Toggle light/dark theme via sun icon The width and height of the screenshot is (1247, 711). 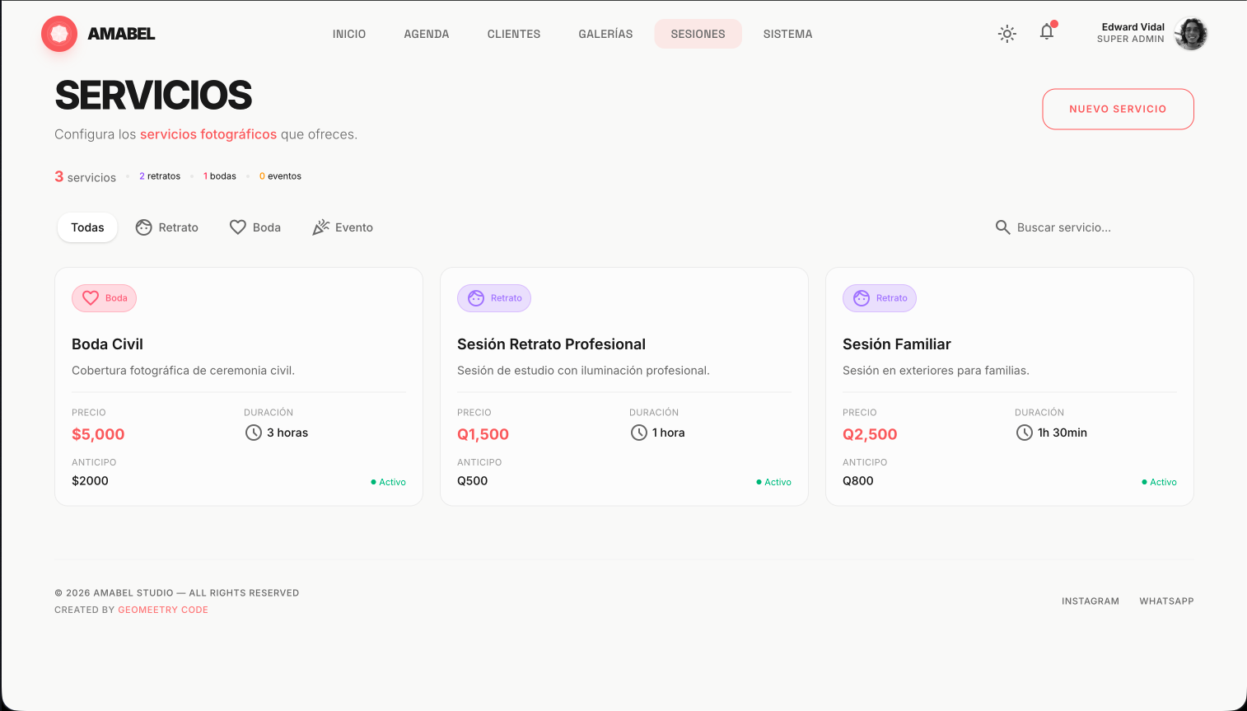1006,34
